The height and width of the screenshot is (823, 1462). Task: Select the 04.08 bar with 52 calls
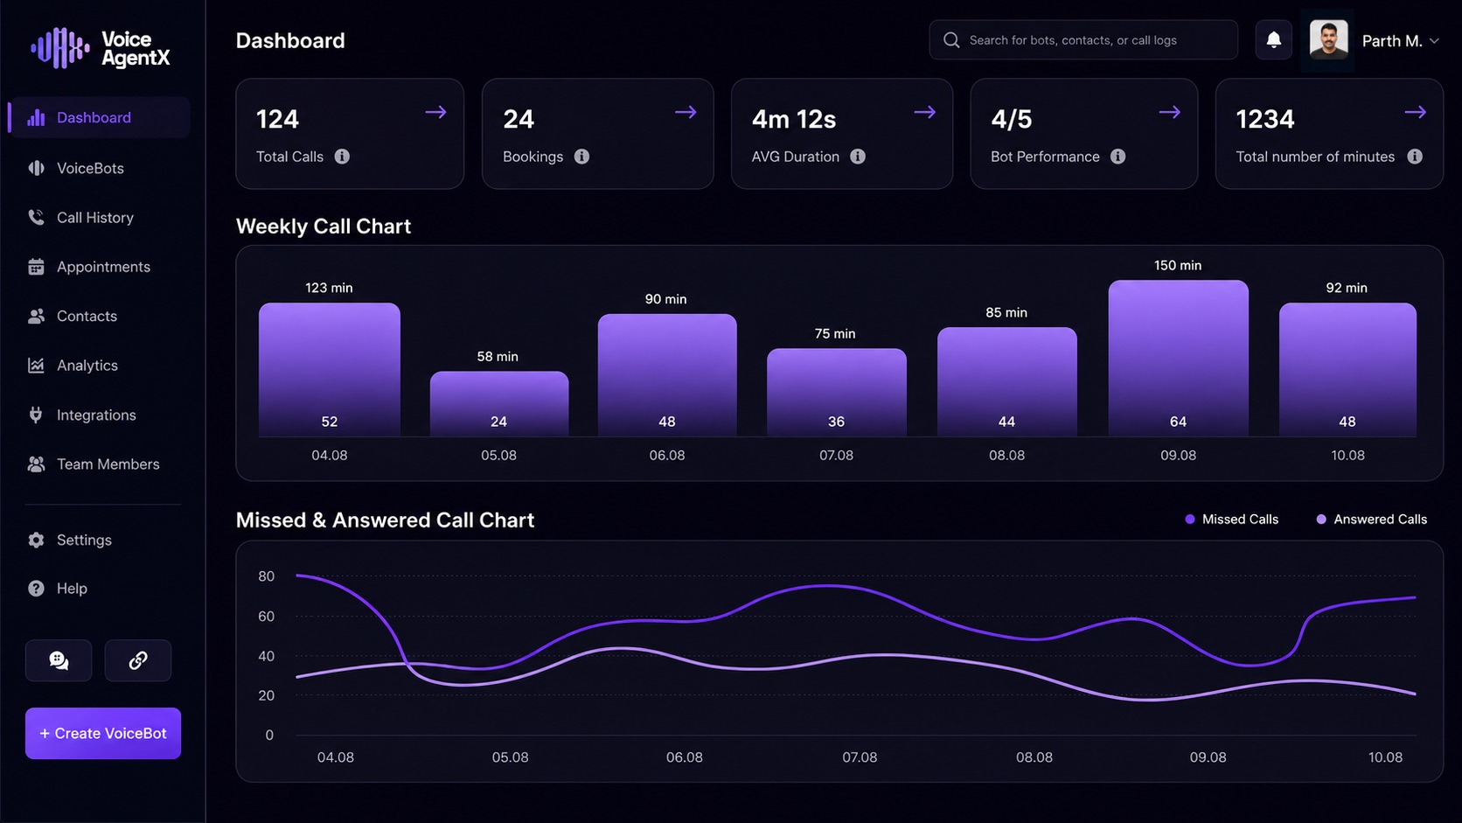[330, 369]
